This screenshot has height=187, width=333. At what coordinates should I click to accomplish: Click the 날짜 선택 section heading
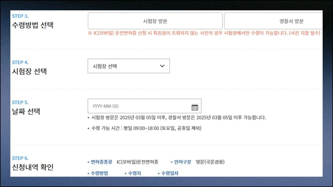pos(26,111)
